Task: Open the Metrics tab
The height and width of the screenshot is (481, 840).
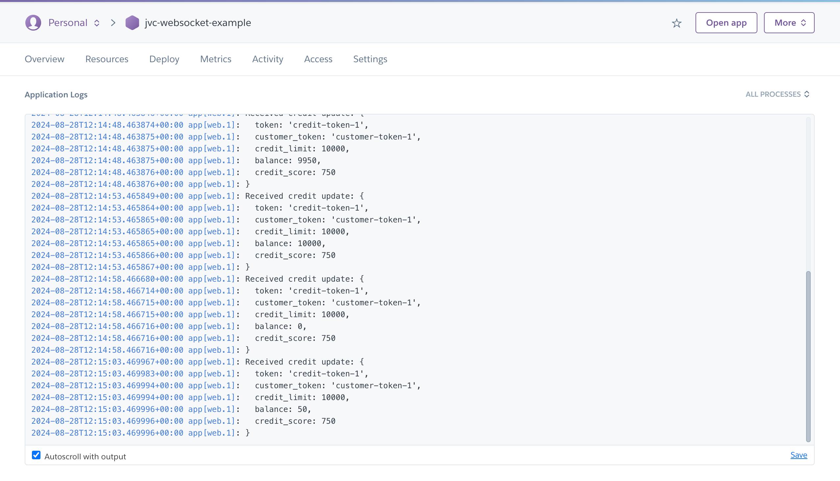Action: point(216,59)
